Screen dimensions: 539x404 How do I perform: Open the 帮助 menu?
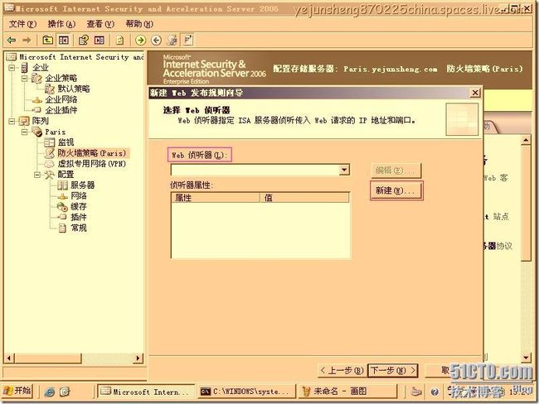(139, 24)
